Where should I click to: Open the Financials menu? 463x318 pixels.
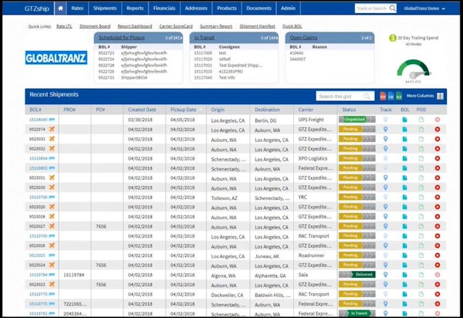[x=164, y=8]
